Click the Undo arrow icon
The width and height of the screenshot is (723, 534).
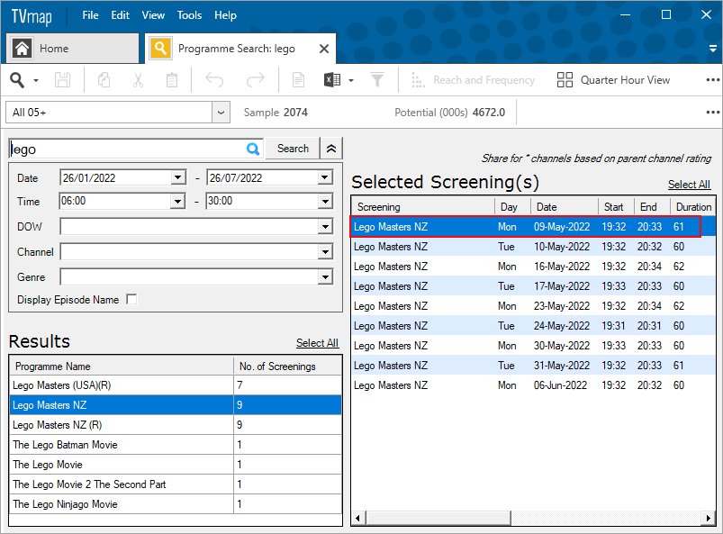pyautogui.click(x=214, y=80)
